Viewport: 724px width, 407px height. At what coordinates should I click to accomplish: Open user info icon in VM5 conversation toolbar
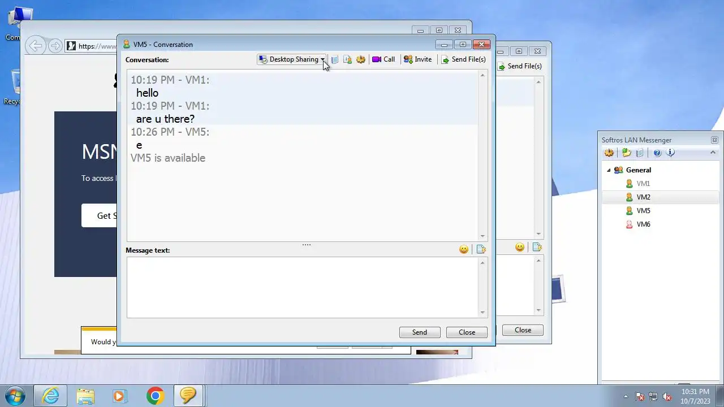coord(347,59)
